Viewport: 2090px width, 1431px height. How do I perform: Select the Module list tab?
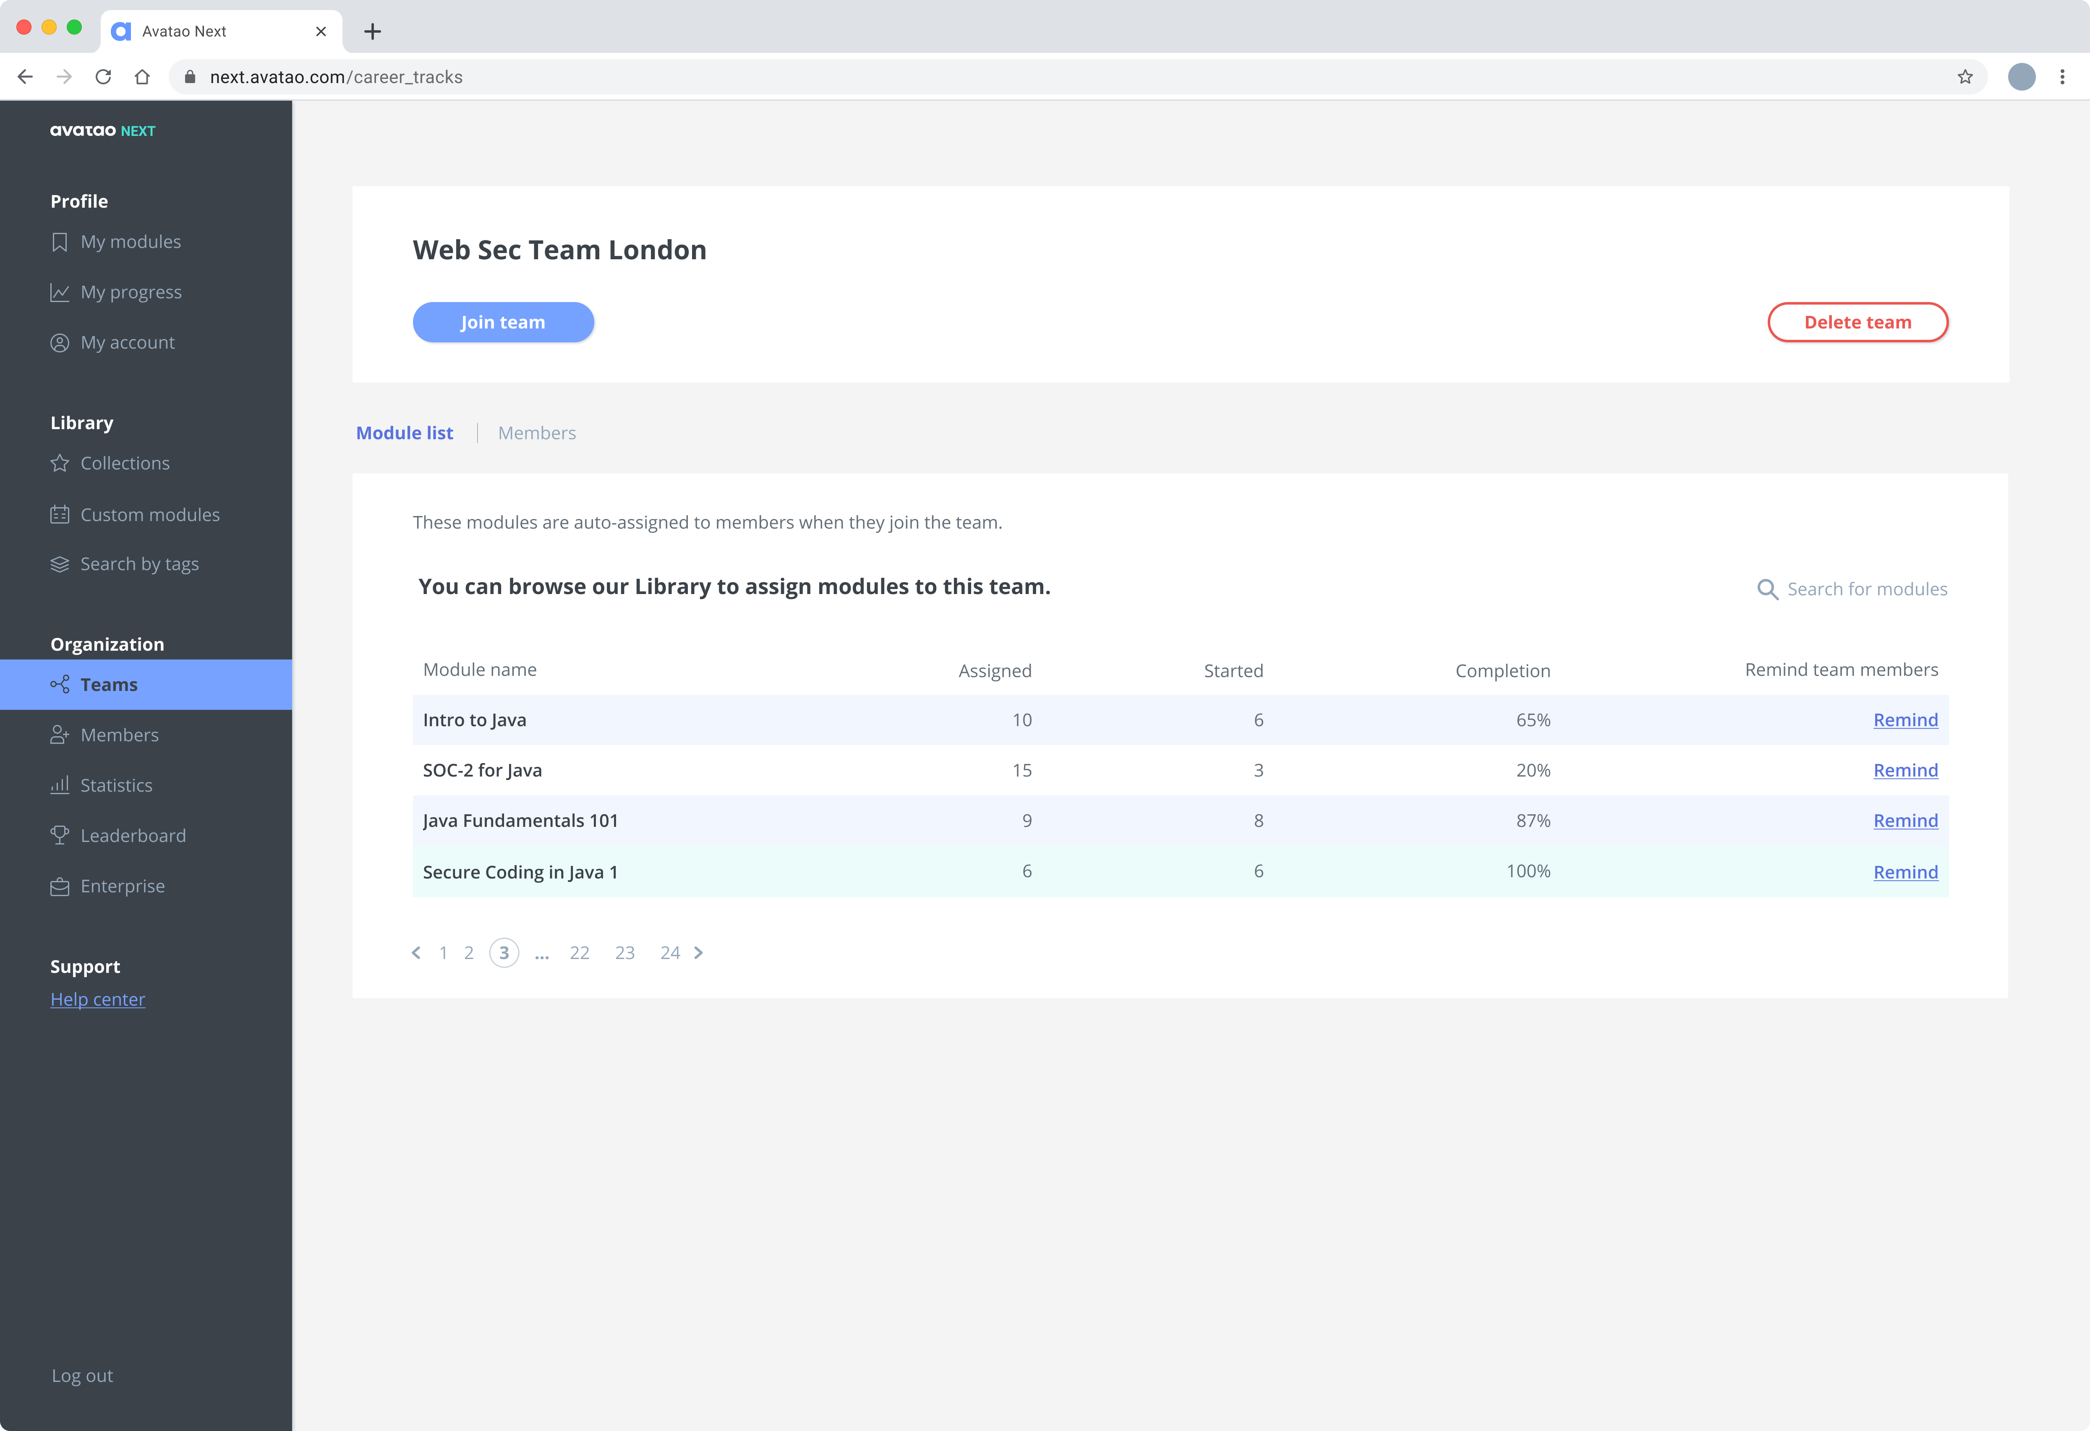coord(405,433)
